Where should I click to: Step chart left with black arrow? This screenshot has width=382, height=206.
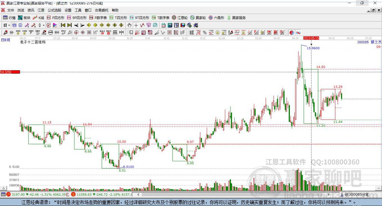76,25
